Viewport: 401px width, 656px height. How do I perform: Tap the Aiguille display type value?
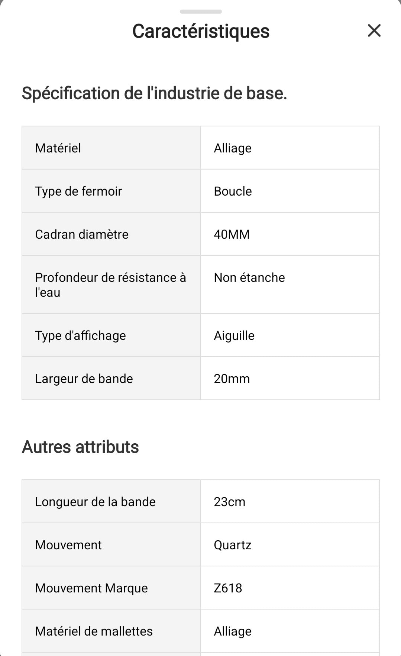point(234,335)
